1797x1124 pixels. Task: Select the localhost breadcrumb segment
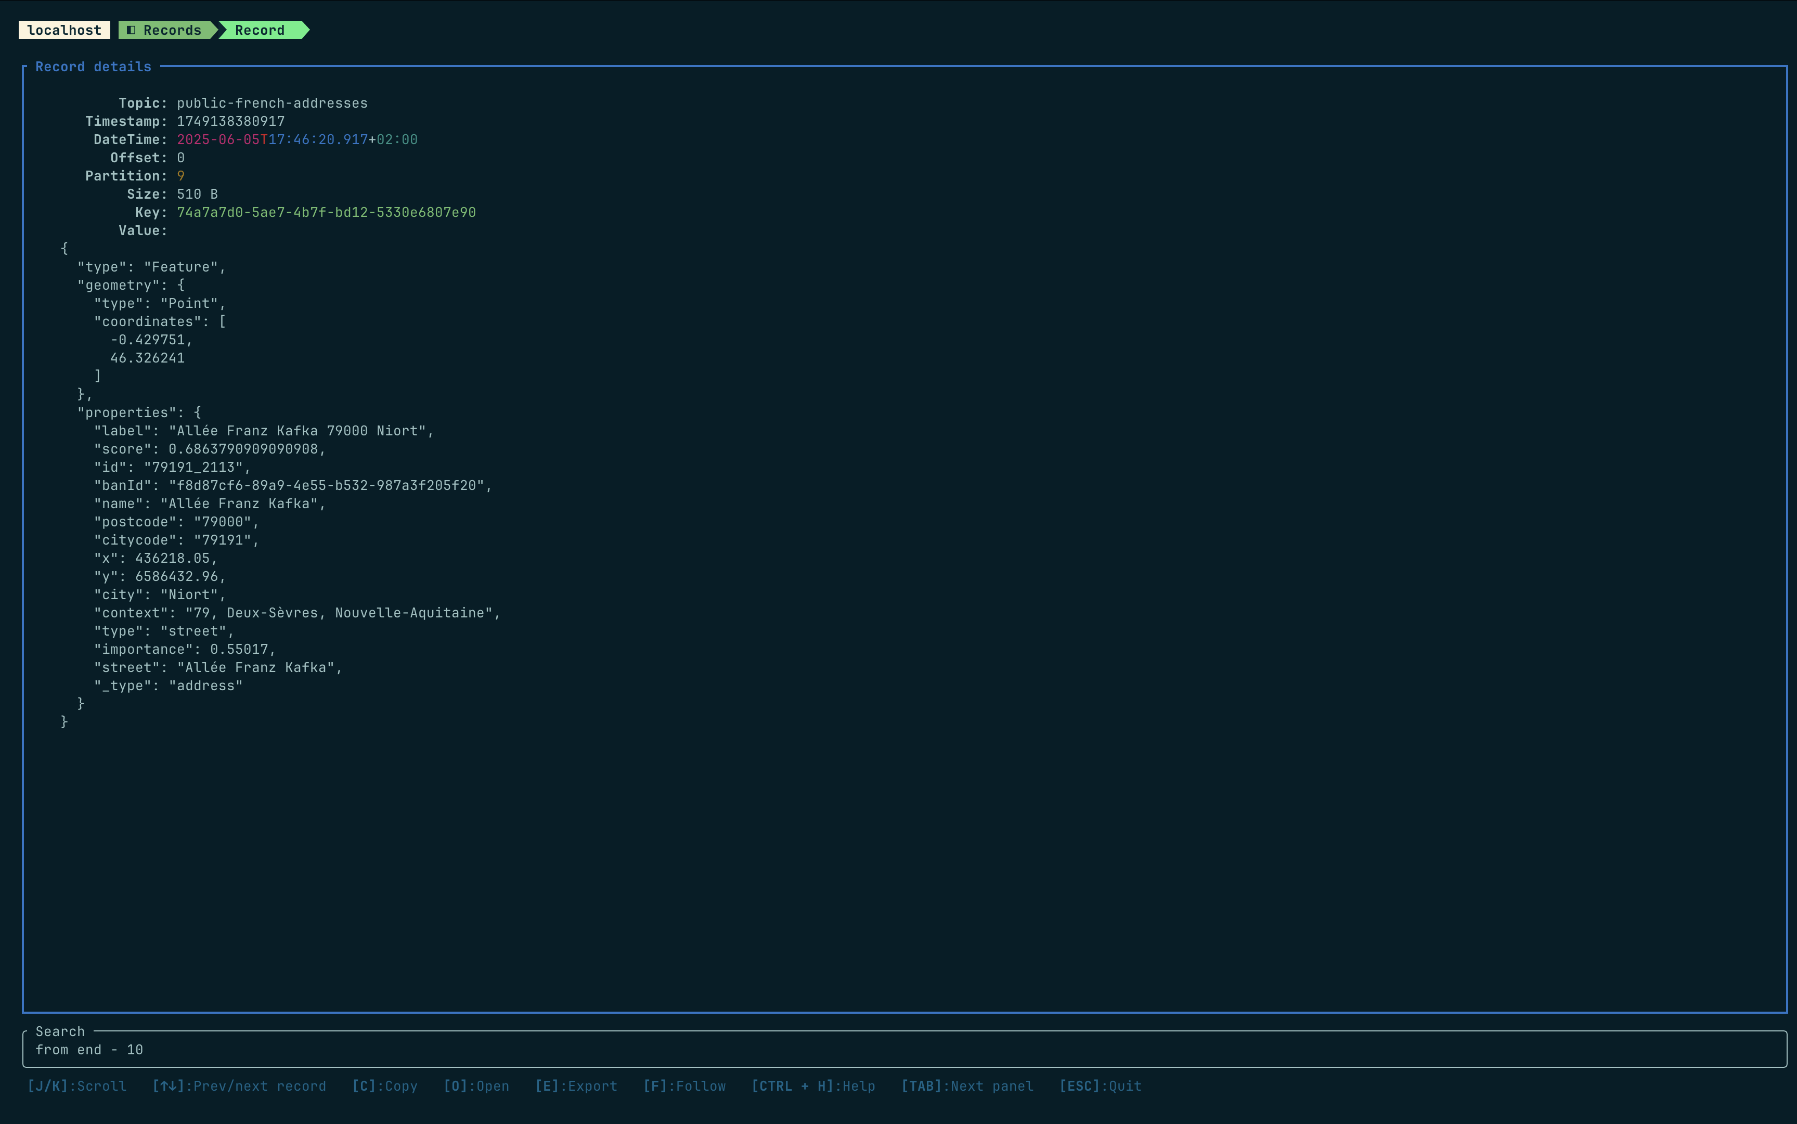click(x=64, y=31)
